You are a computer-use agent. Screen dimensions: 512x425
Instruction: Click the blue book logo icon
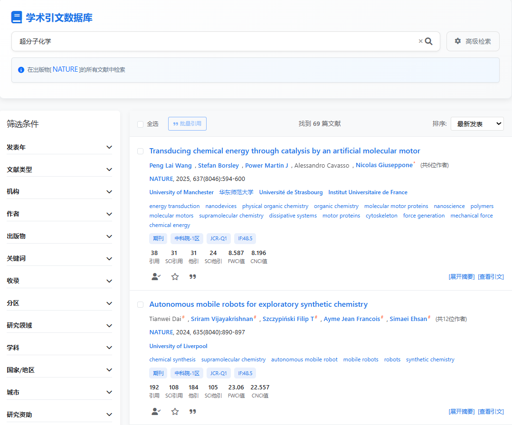click(x=17, y=18)
